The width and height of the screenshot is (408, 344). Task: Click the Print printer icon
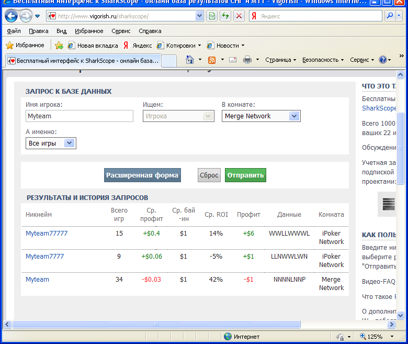click(247, 60)
